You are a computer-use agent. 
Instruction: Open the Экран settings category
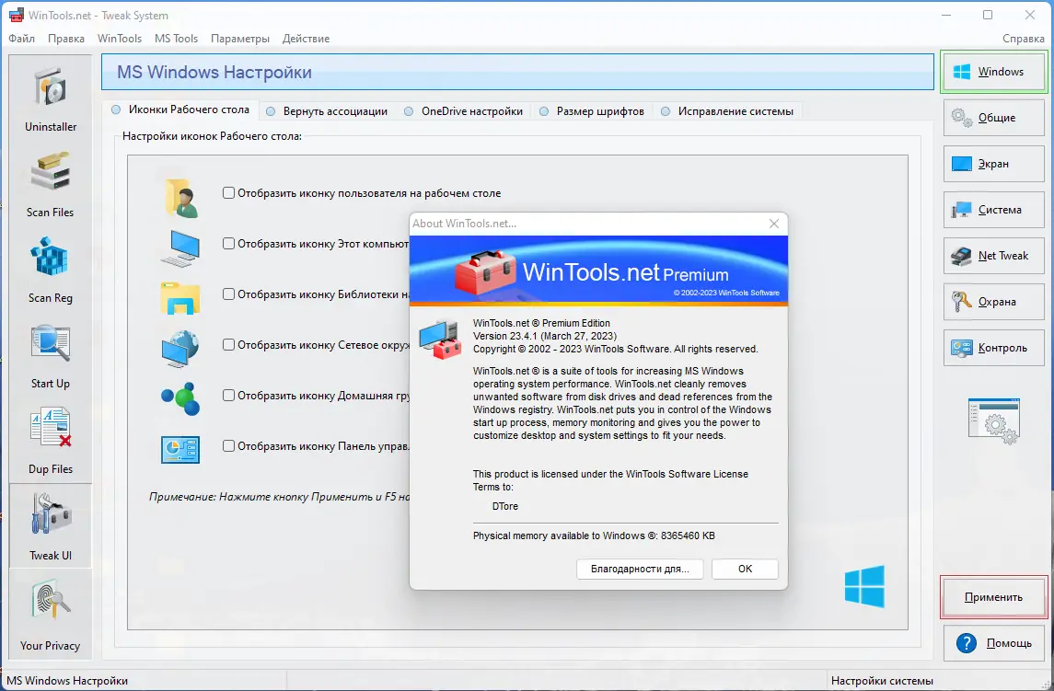tap(993, 164)
